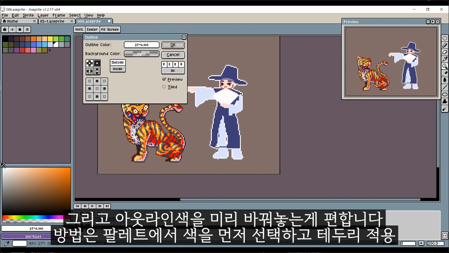Select Inside outline placement
The image size is (449, 253).
click(118, 69)
